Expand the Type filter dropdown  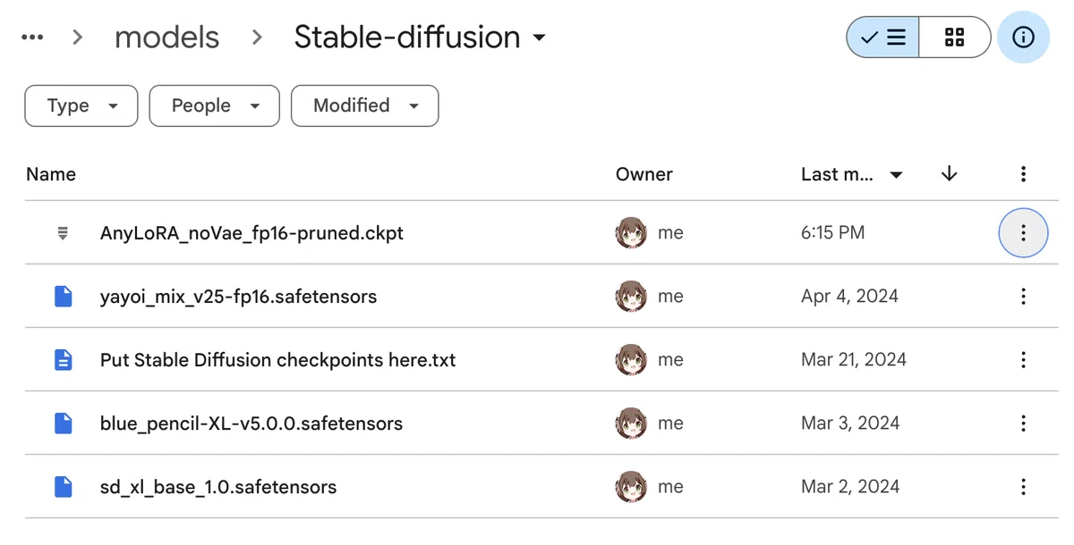click(81, 105)
